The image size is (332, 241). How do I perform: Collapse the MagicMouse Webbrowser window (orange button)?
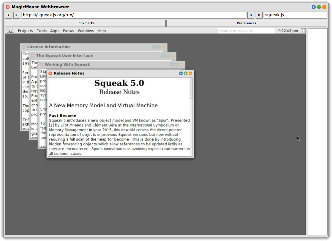[324, 7]
